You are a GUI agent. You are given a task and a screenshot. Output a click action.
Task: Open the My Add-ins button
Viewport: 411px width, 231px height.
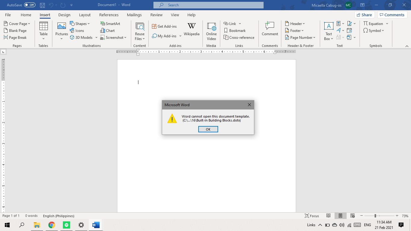[x=164, y=36]
